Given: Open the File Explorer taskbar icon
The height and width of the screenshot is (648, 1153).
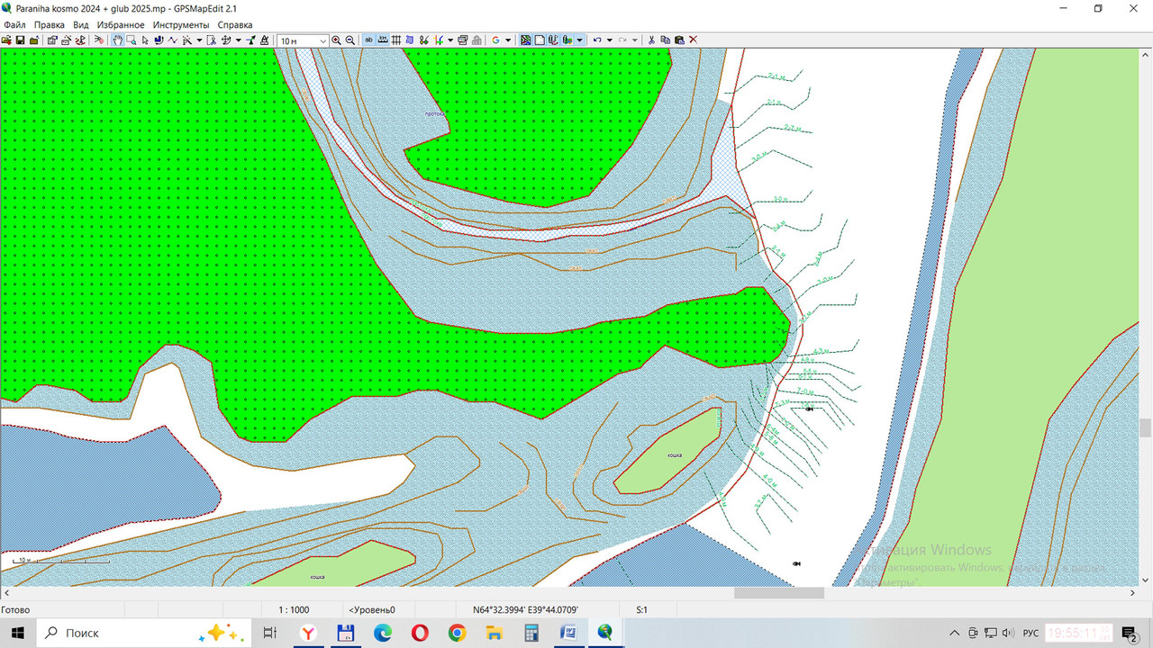Looking at the screenshot, I should click(x=494, y=633).
